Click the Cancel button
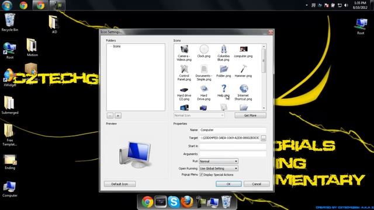374x210 pixels. 257,184
